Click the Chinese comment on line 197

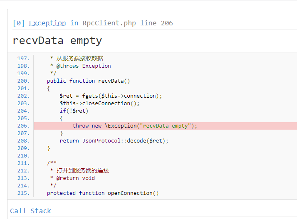(x=80, y=59)
